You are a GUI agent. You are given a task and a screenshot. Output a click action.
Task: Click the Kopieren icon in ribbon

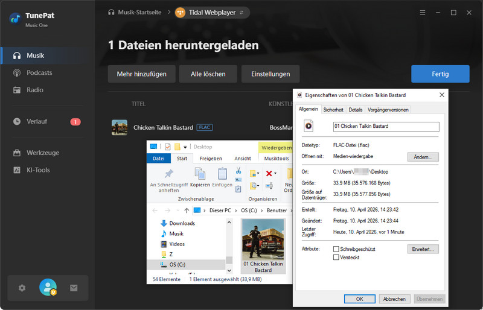(200, 174)
